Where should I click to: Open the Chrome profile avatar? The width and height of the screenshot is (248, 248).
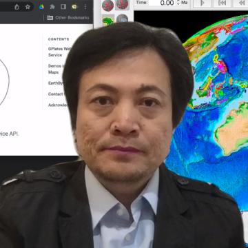(74, 7)
